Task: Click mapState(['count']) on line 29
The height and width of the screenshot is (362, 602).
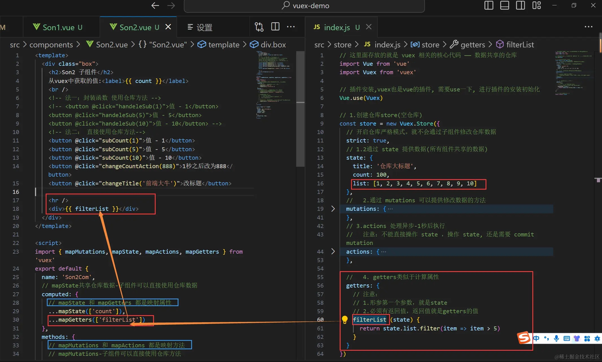Action: click(90, 311)
